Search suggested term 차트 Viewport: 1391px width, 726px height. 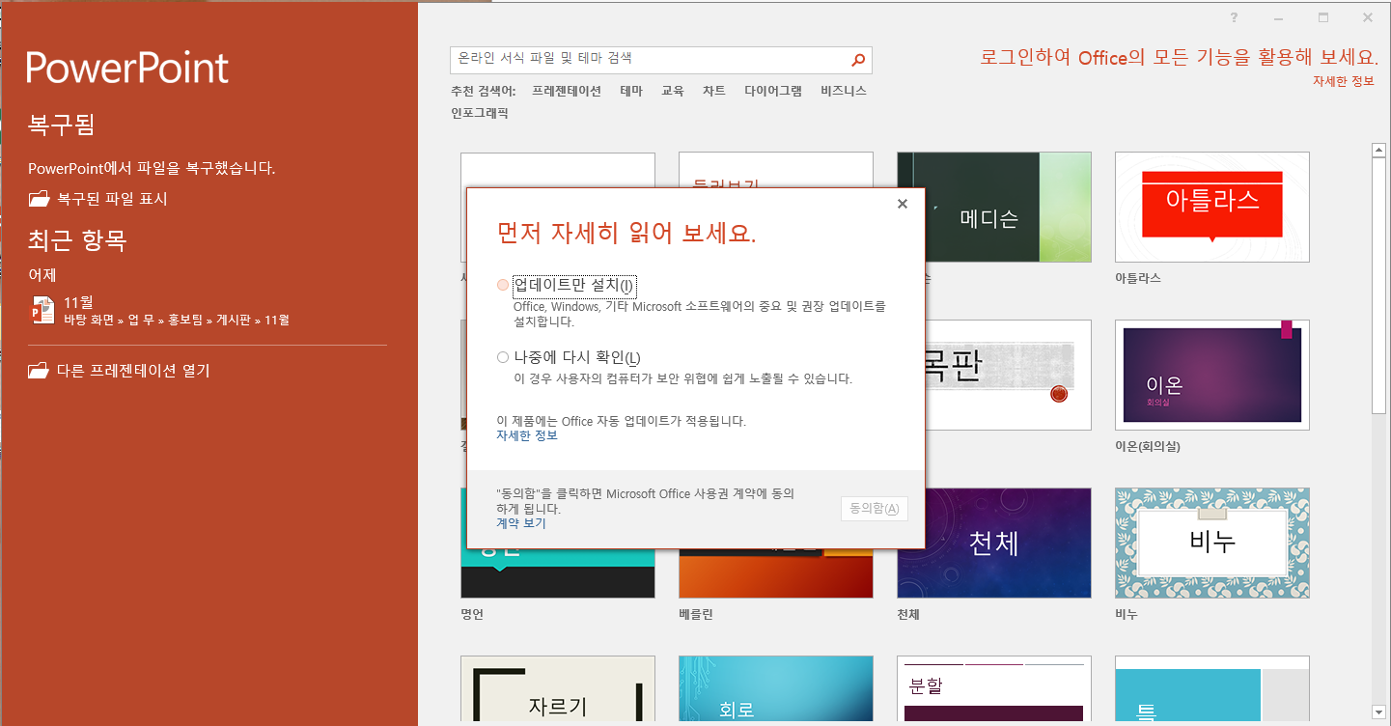[x=714, y=91]
